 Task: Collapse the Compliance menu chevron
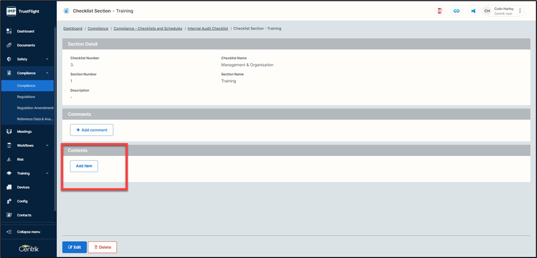pos(47,73)
